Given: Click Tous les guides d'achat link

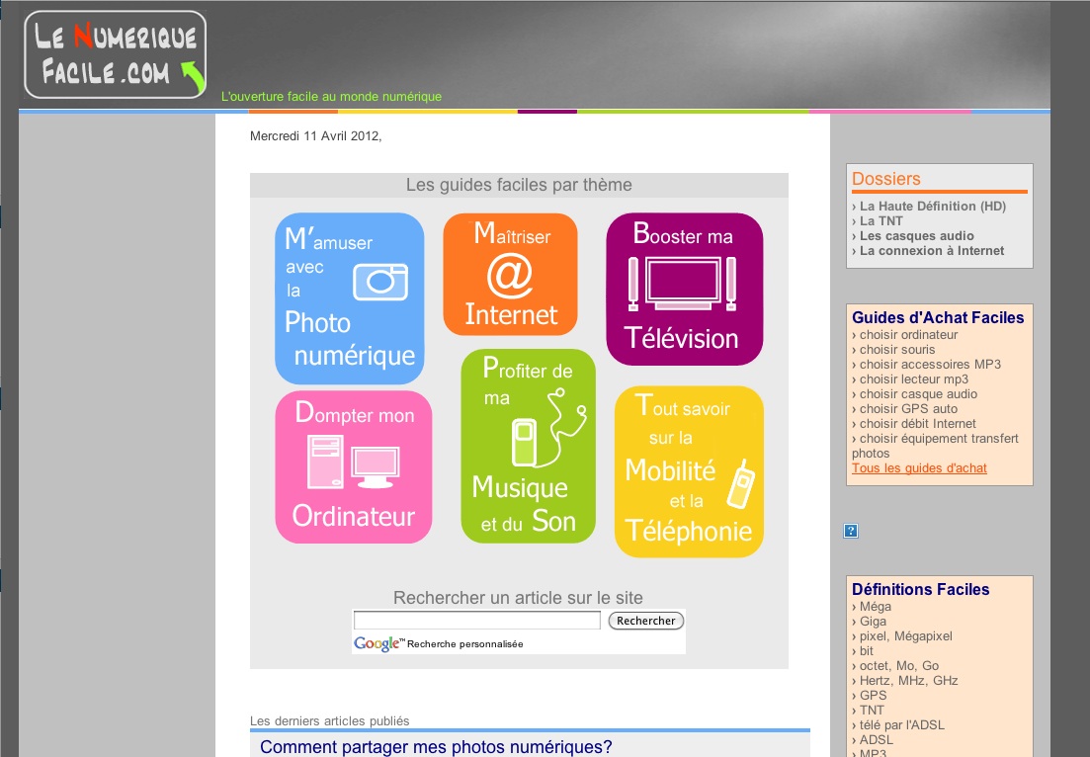Looking at the screenshot, I should (919, 467).
